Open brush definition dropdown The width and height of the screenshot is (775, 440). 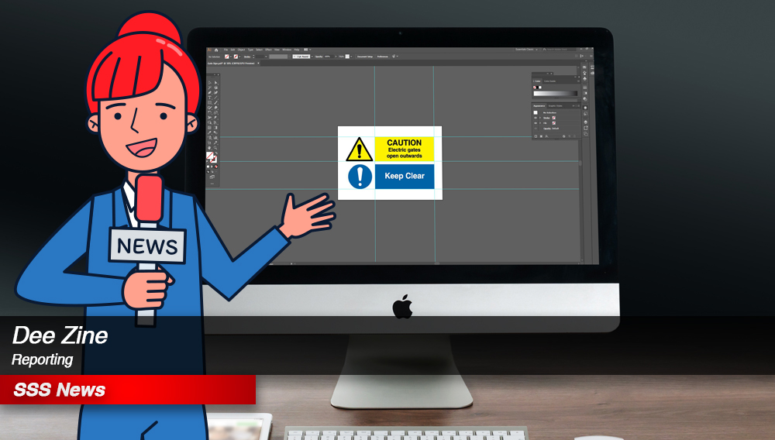point(312,57)
